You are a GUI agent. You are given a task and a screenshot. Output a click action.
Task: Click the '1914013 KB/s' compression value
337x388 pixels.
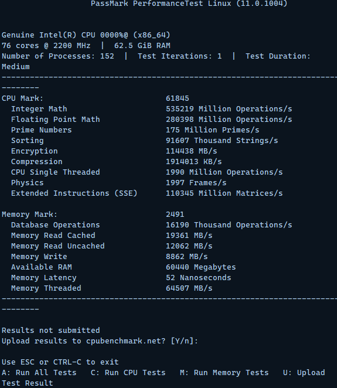194,162
